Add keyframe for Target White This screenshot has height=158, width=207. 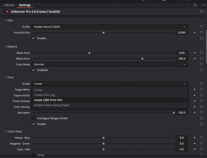pos(195,89)
